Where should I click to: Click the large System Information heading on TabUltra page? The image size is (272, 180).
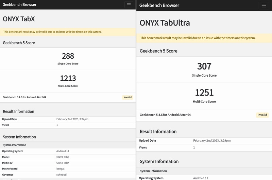pos(159,161)
